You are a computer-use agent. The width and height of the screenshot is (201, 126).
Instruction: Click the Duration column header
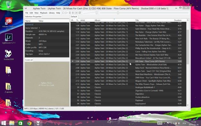coord(178,20)
